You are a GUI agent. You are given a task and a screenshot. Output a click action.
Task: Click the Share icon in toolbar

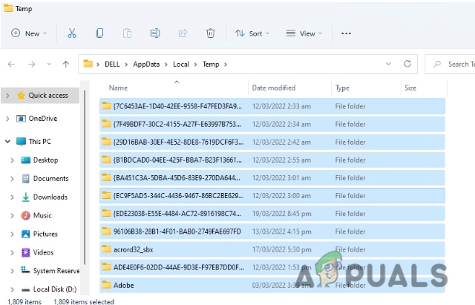(x=183, y=33)
